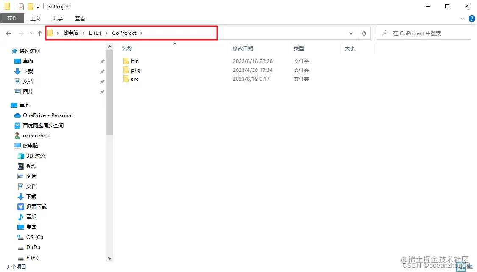Maximize the GoProject window

click(447, 6)
